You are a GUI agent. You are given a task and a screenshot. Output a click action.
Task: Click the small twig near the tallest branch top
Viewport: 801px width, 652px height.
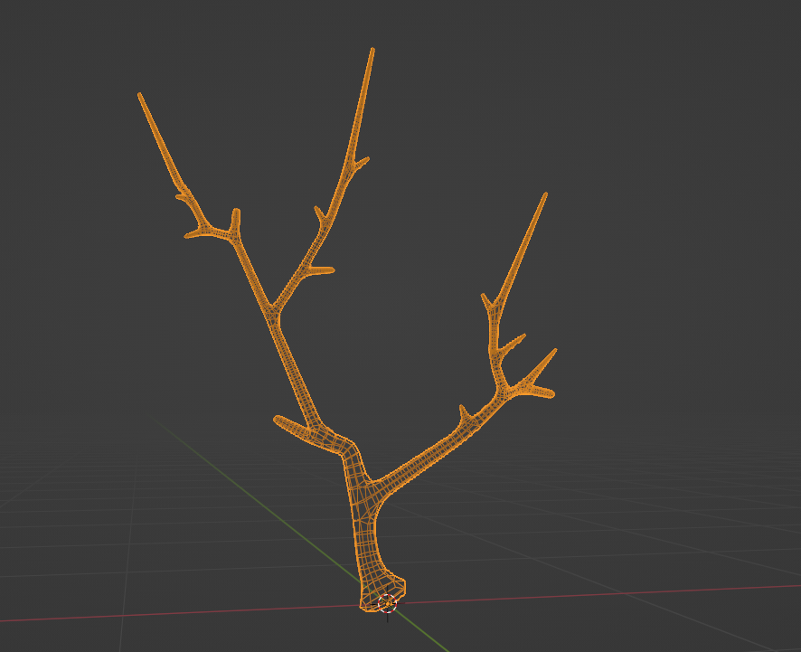pyautogui.click(x=363, y=162)
